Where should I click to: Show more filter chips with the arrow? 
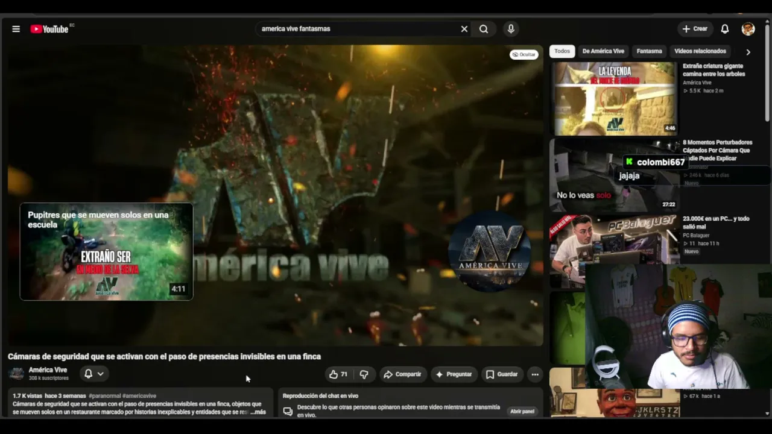(748, 52)
